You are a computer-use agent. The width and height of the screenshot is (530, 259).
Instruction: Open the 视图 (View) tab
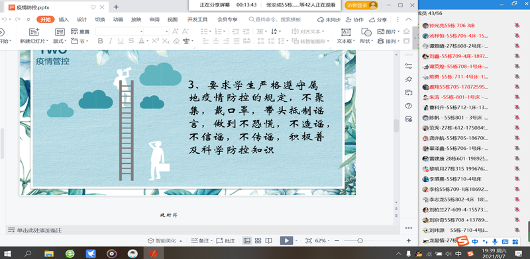[172, 20]
